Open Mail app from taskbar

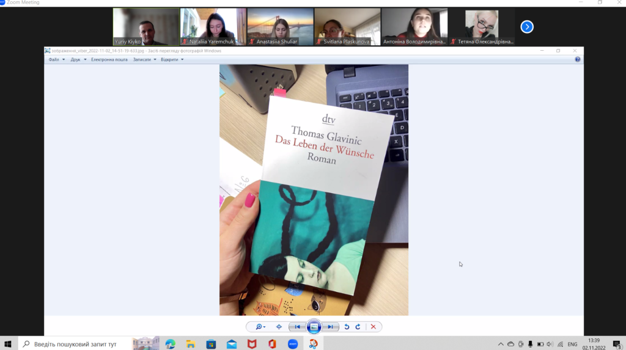coord(232,344)
